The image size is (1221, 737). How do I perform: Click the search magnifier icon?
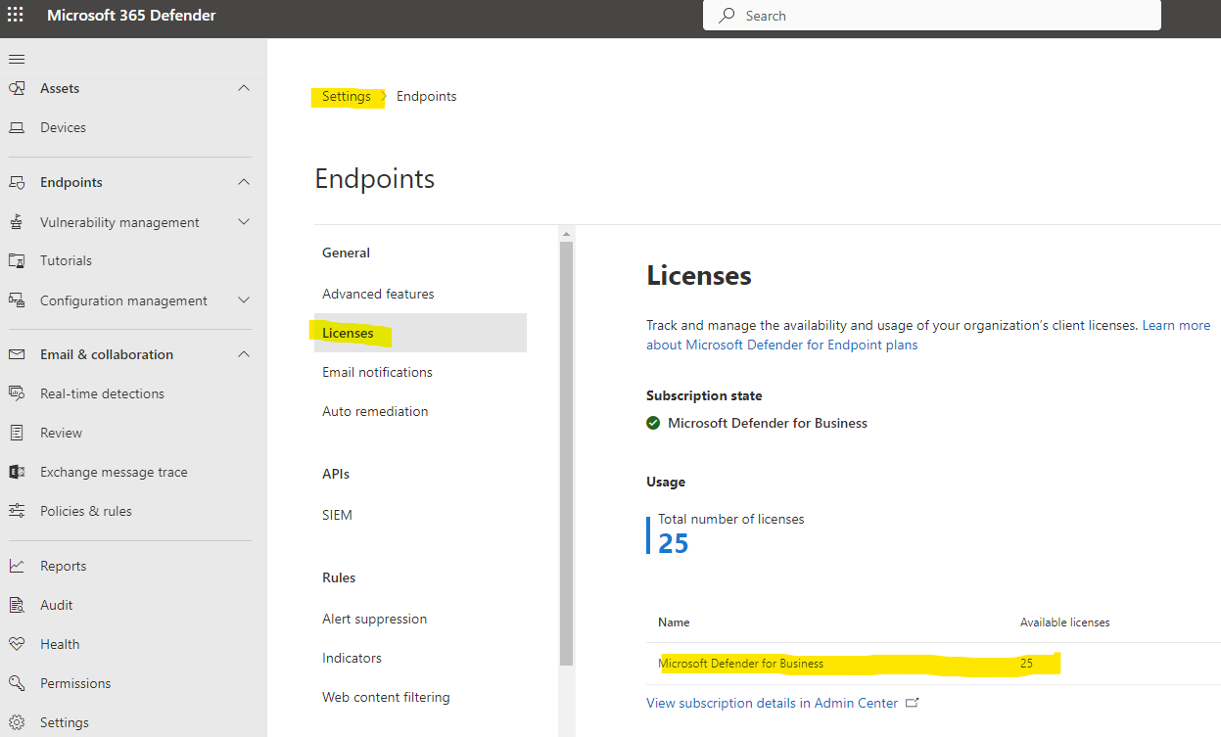click(727, 16)
